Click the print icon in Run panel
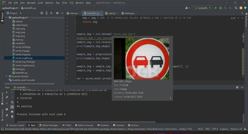The width and height of the screenshot is (248, 134). point(12,111)
